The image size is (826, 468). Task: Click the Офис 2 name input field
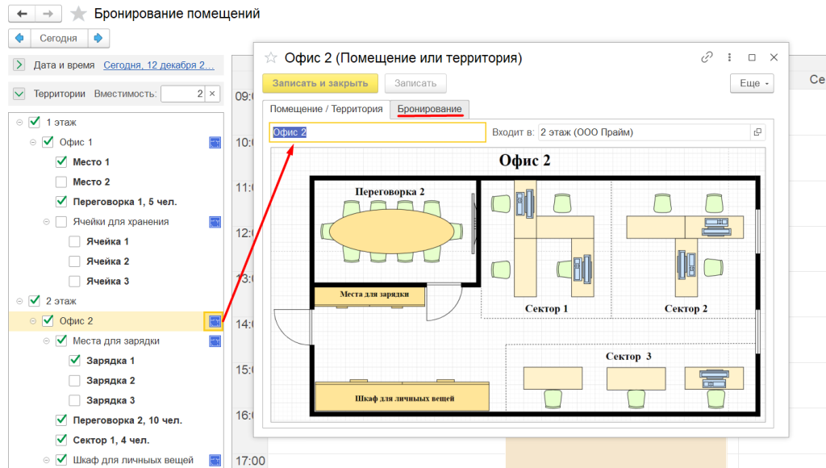click(x=378, y=132)
